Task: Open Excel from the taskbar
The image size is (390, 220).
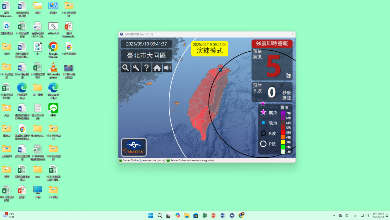Action: pos(205,216)
